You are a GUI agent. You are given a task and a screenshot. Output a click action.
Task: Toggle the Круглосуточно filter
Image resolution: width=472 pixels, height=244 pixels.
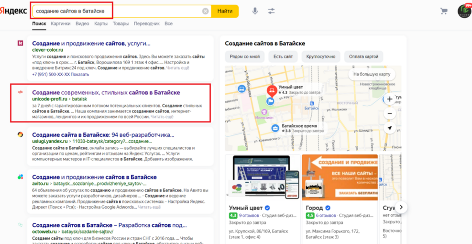[321, 56]
